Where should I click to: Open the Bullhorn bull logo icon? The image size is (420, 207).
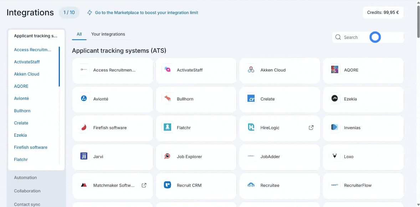click(168, 99)
